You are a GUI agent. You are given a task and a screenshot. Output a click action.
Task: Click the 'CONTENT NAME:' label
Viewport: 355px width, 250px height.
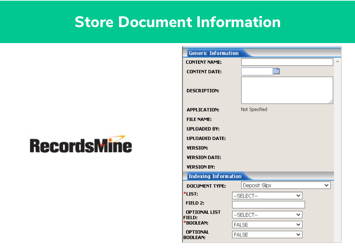(x=204, y=62)
